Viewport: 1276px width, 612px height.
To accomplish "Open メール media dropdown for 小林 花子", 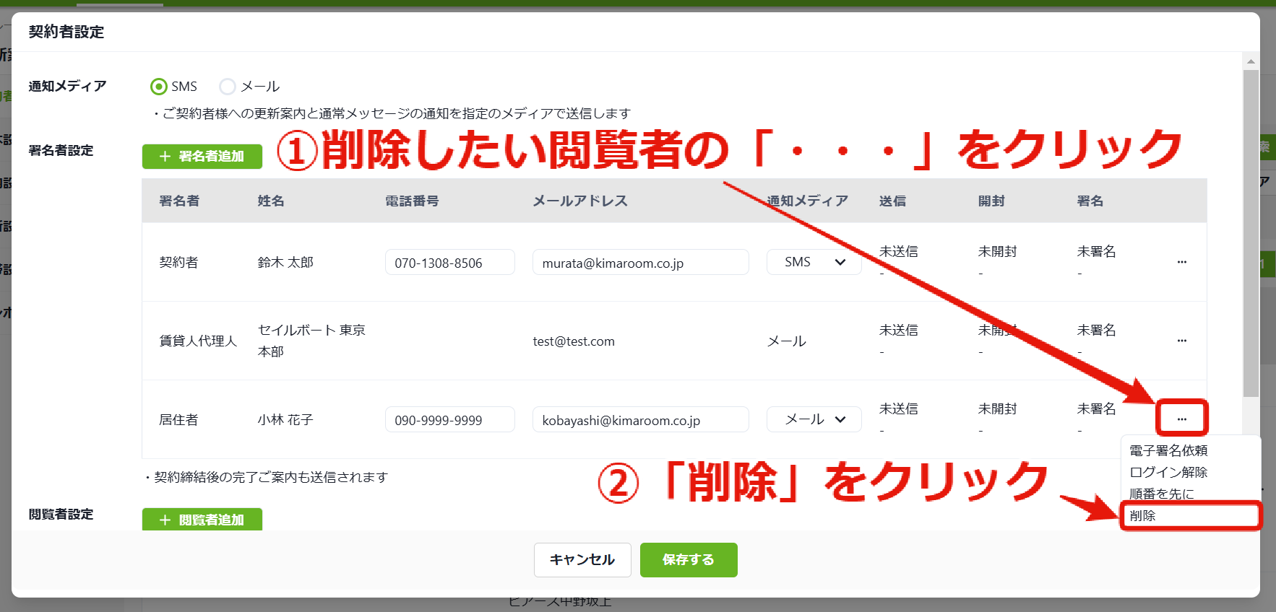I will point(814,419).
